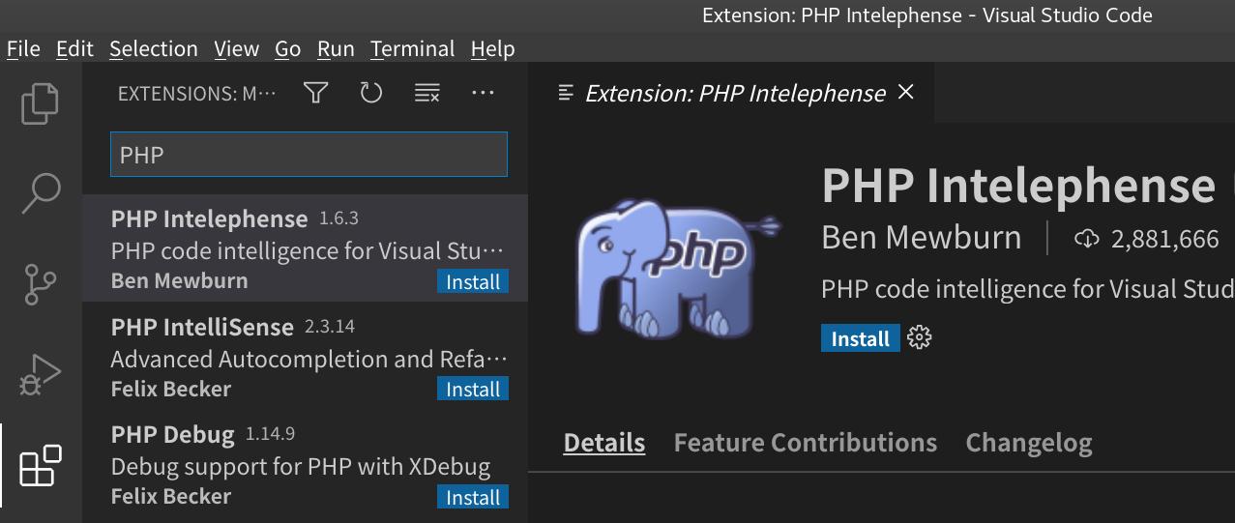Image resolution: width=1235 pixels, height=523 pixels.
Task: Install PHP Intelephense from the list
Action: pyautogui.click(x=473, y=282)
